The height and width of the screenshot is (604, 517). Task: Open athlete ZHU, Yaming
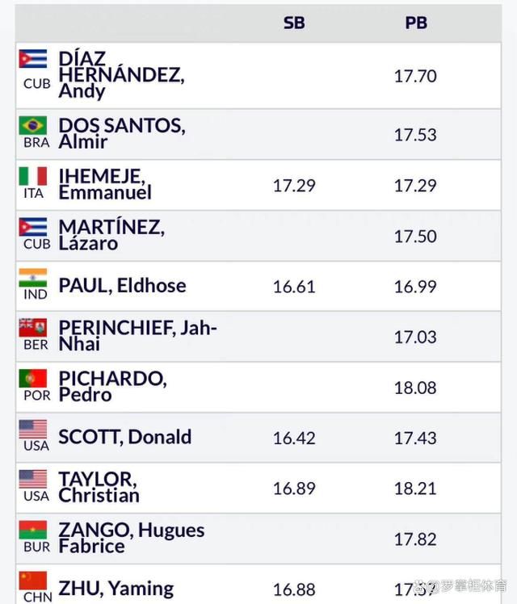click(116, 589)
